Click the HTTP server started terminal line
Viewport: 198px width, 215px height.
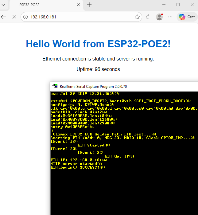click(76, 164)
